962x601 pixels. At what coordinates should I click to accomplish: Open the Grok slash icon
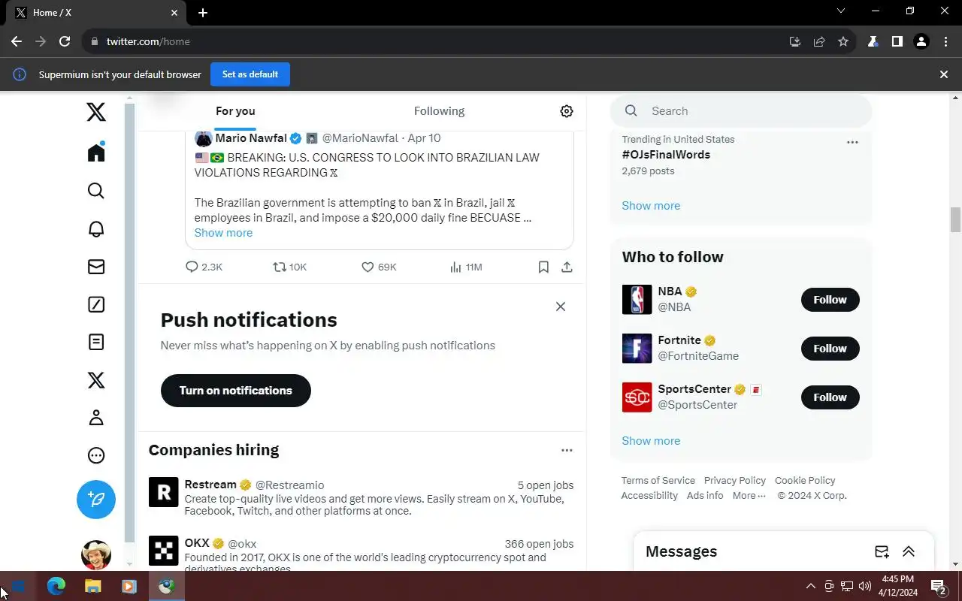click(96, 304)
